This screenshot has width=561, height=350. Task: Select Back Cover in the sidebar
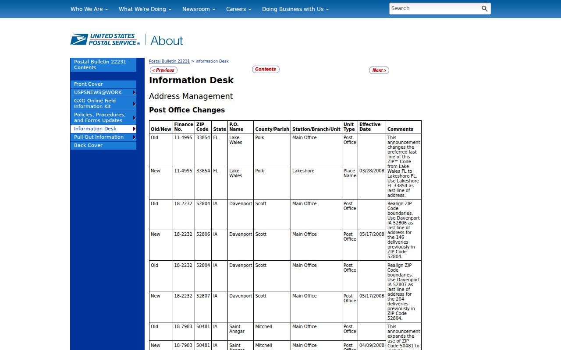click(103, 145)
